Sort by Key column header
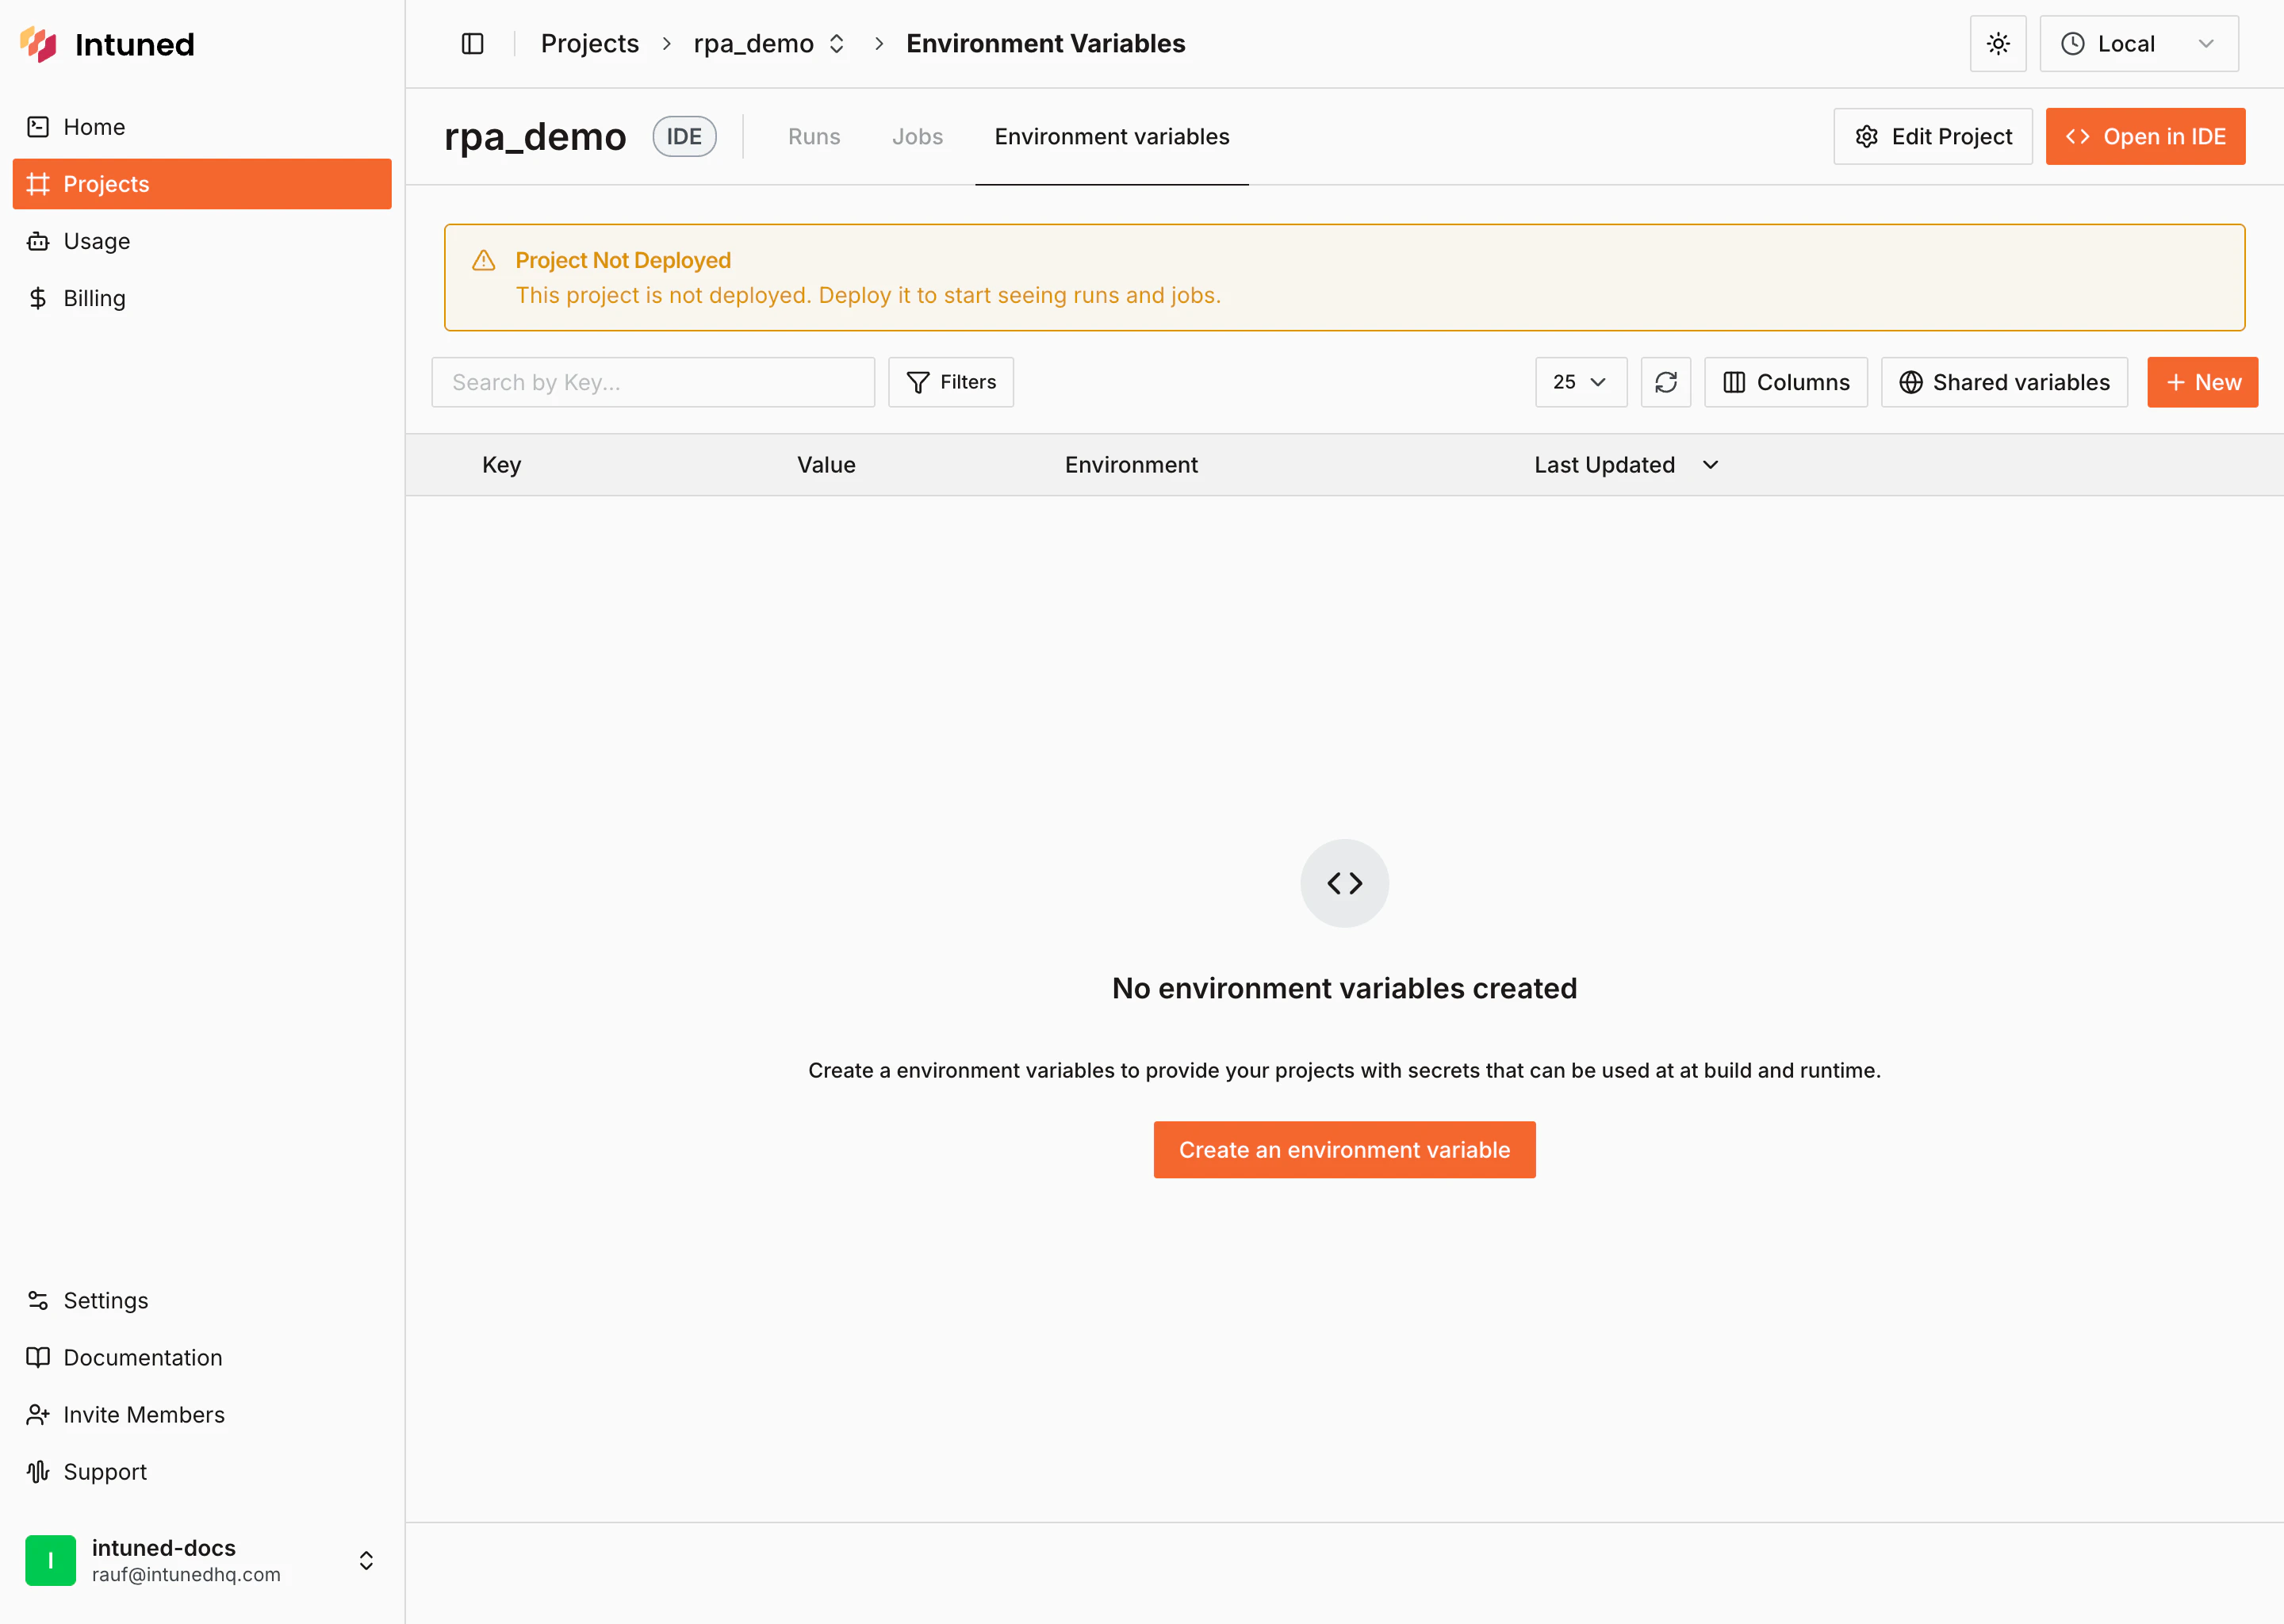The height and width of the screenshot is (1624, 2284). [x=501, y=465]
